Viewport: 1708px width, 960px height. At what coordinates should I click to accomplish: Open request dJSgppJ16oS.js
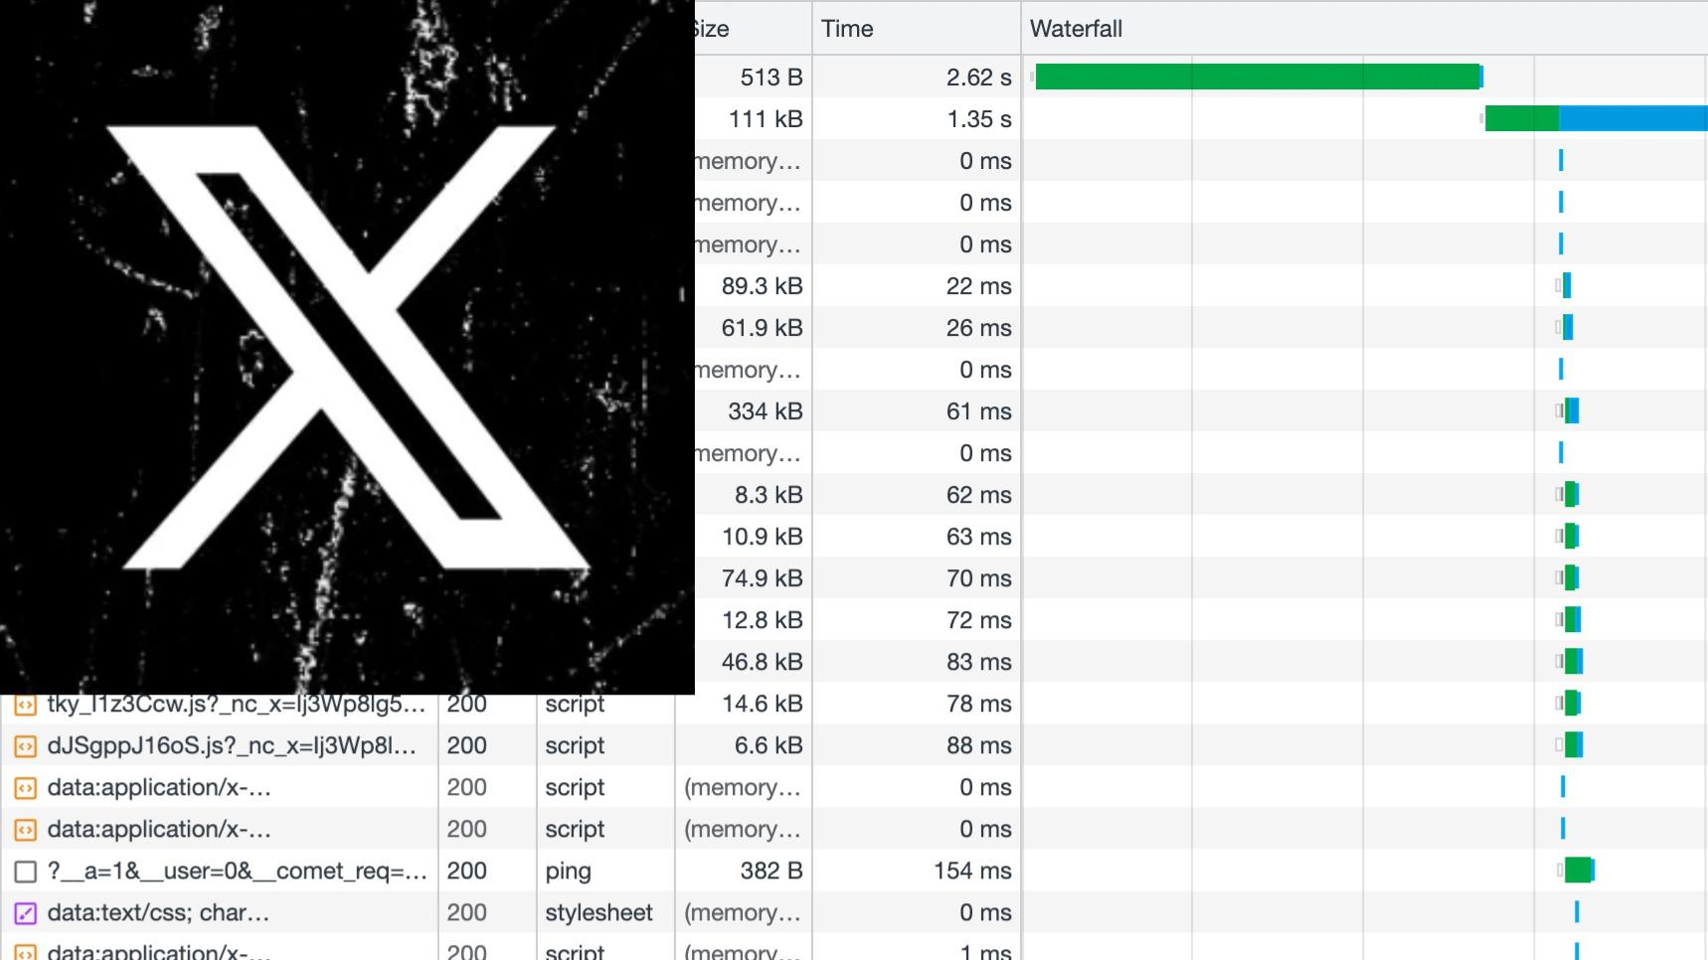point(232,746)
